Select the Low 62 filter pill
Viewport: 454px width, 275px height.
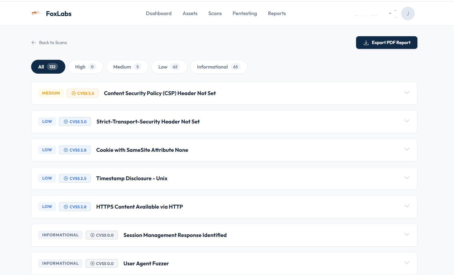169,66
